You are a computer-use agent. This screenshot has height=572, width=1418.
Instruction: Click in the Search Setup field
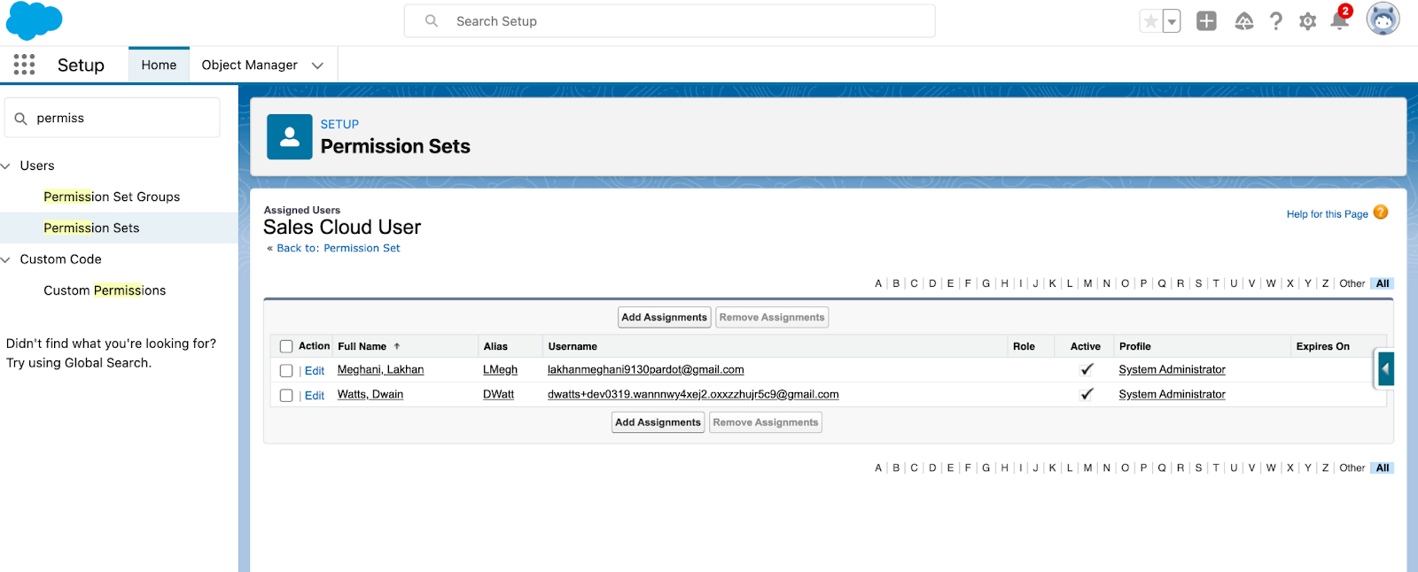tap(670, 21)
